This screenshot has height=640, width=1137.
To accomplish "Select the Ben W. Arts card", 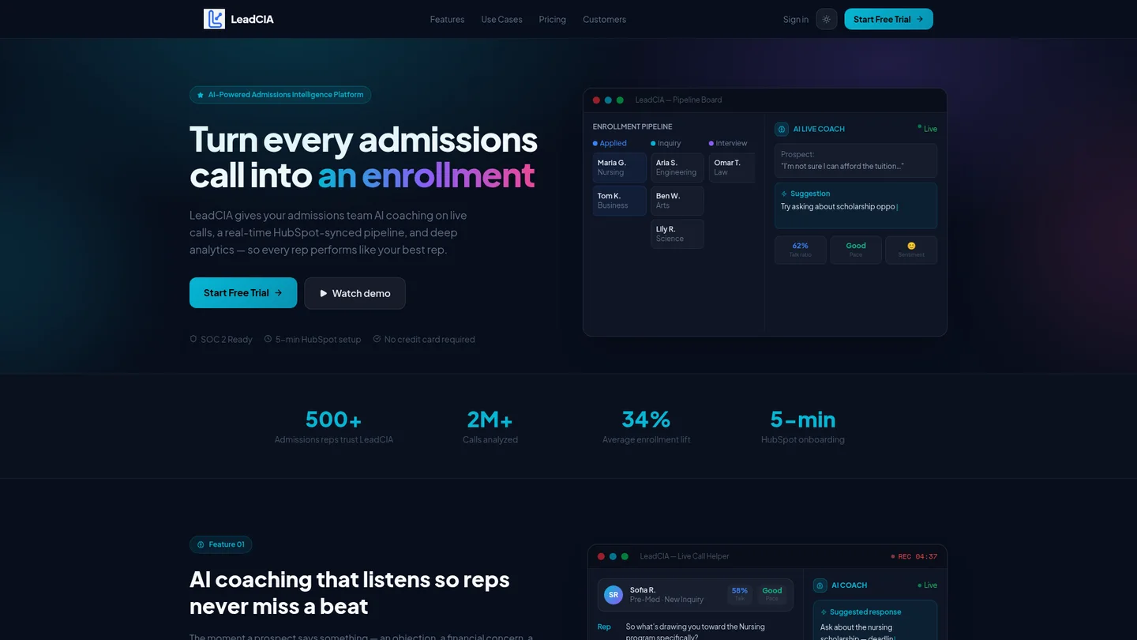I will 677,201.
